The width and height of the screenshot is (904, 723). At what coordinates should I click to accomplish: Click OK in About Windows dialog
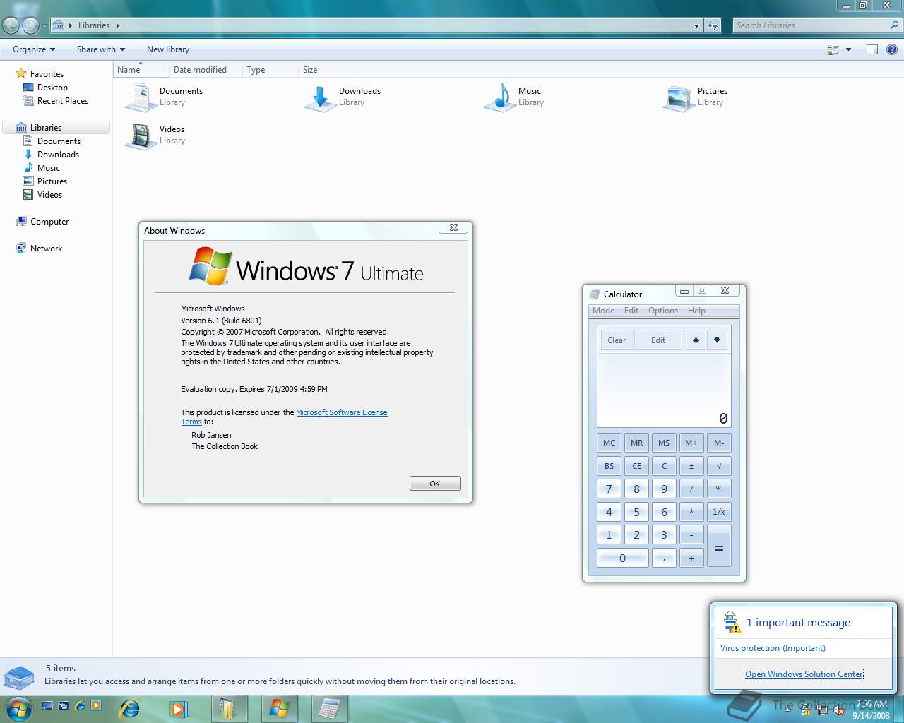pyautogui.click(x=435, y=484)
